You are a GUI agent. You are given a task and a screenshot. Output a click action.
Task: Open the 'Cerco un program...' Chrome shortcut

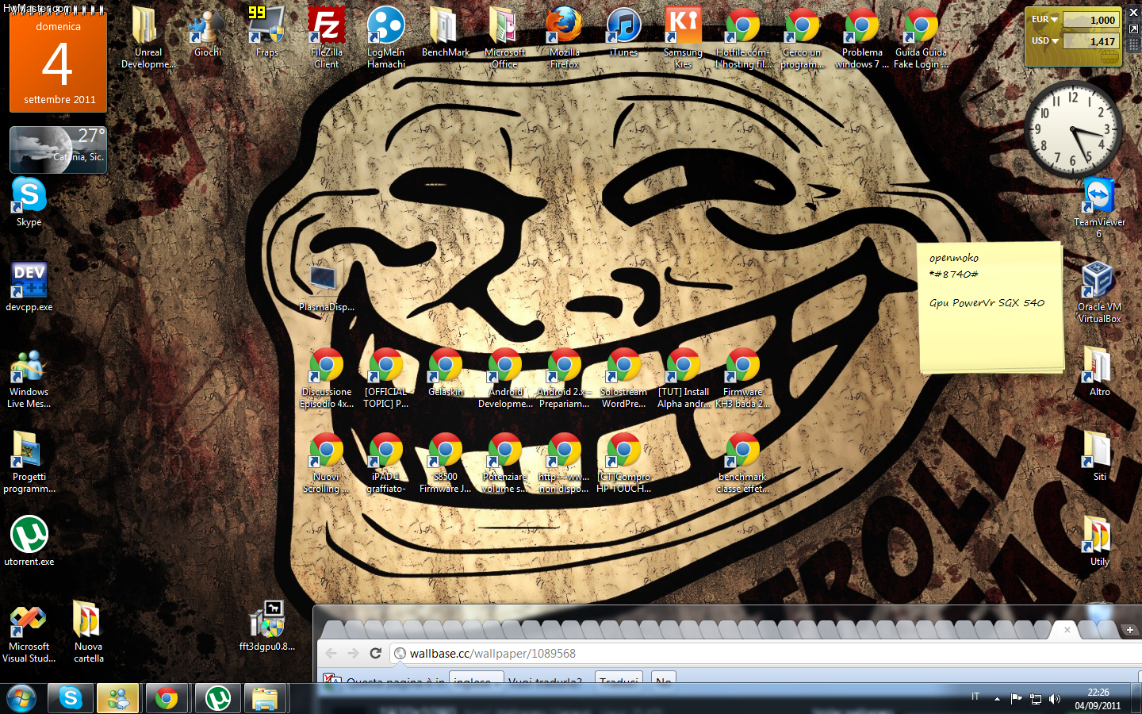(x=802, y=37)
